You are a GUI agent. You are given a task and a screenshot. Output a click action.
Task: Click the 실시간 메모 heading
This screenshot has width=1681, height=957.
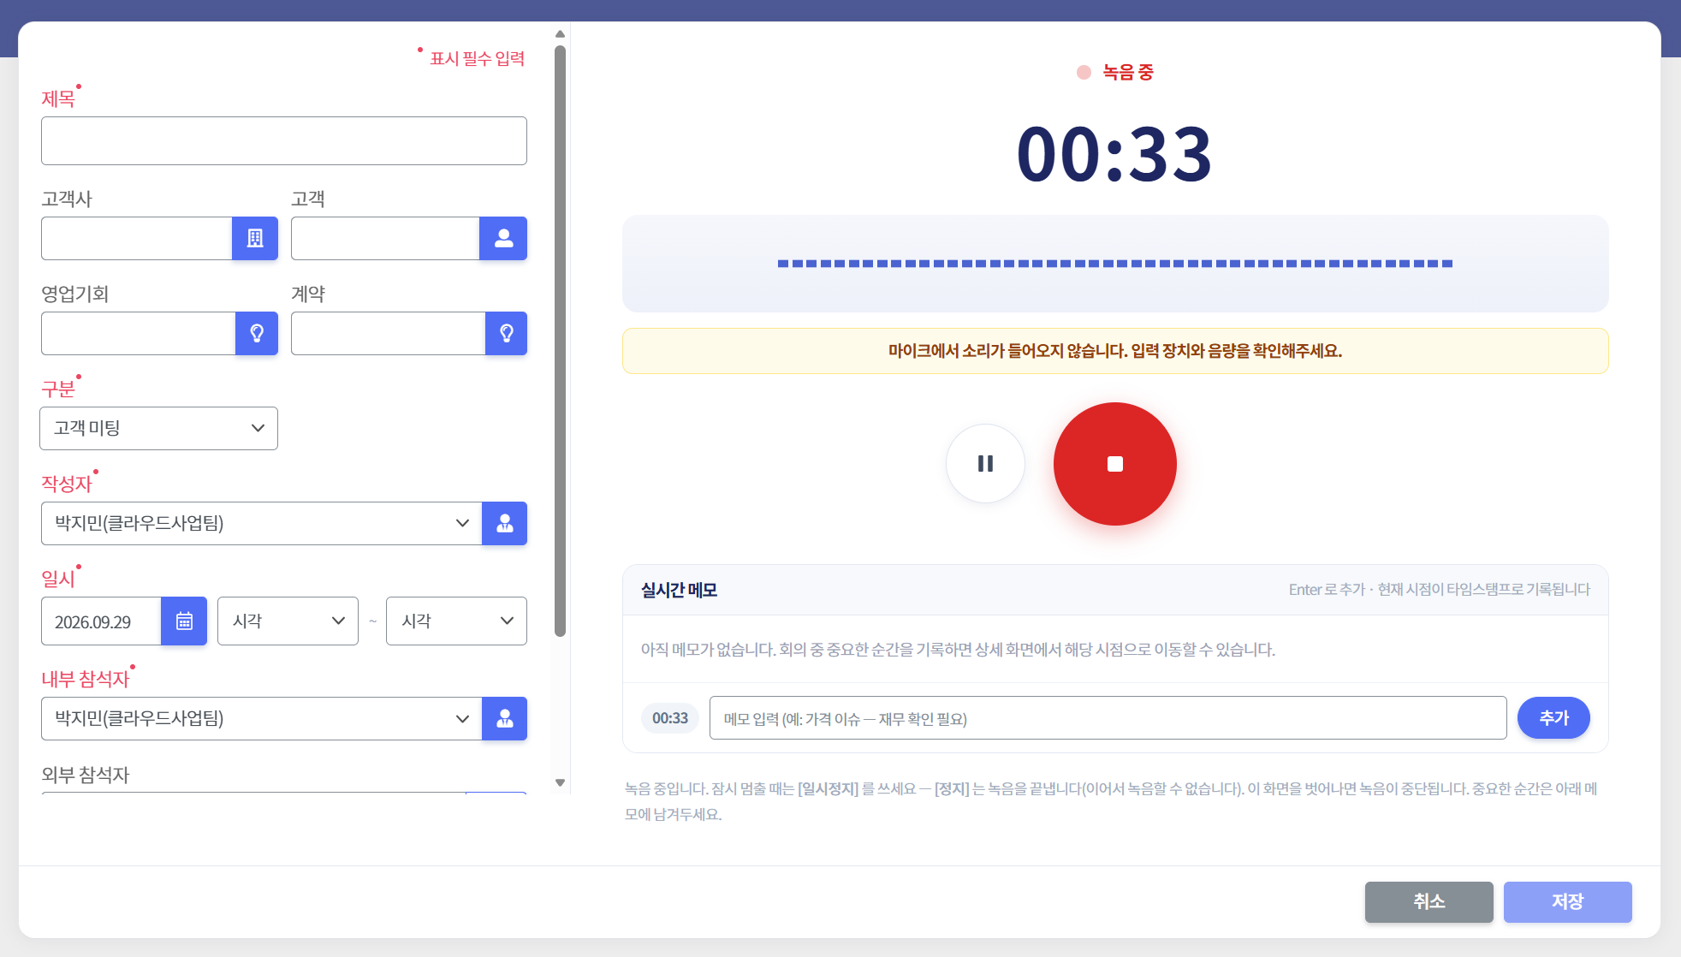coord(679,590)
